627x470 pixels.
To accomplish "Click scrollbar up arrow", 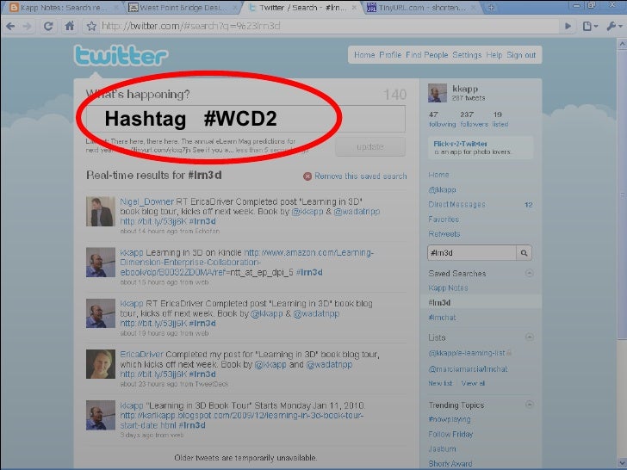I will [x=622, y=43].
